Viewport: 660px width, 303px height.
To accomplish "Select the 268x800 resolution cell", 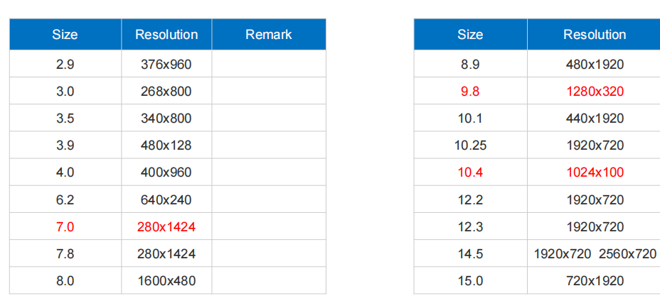I will pyautogui.click(x=166, y=92).
